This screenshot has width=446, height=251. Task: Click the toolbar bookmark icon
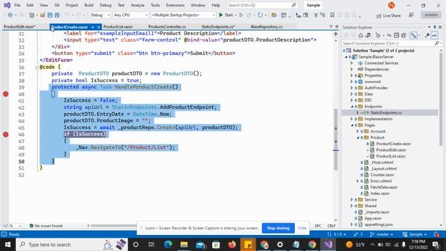(x=332, y=15)
